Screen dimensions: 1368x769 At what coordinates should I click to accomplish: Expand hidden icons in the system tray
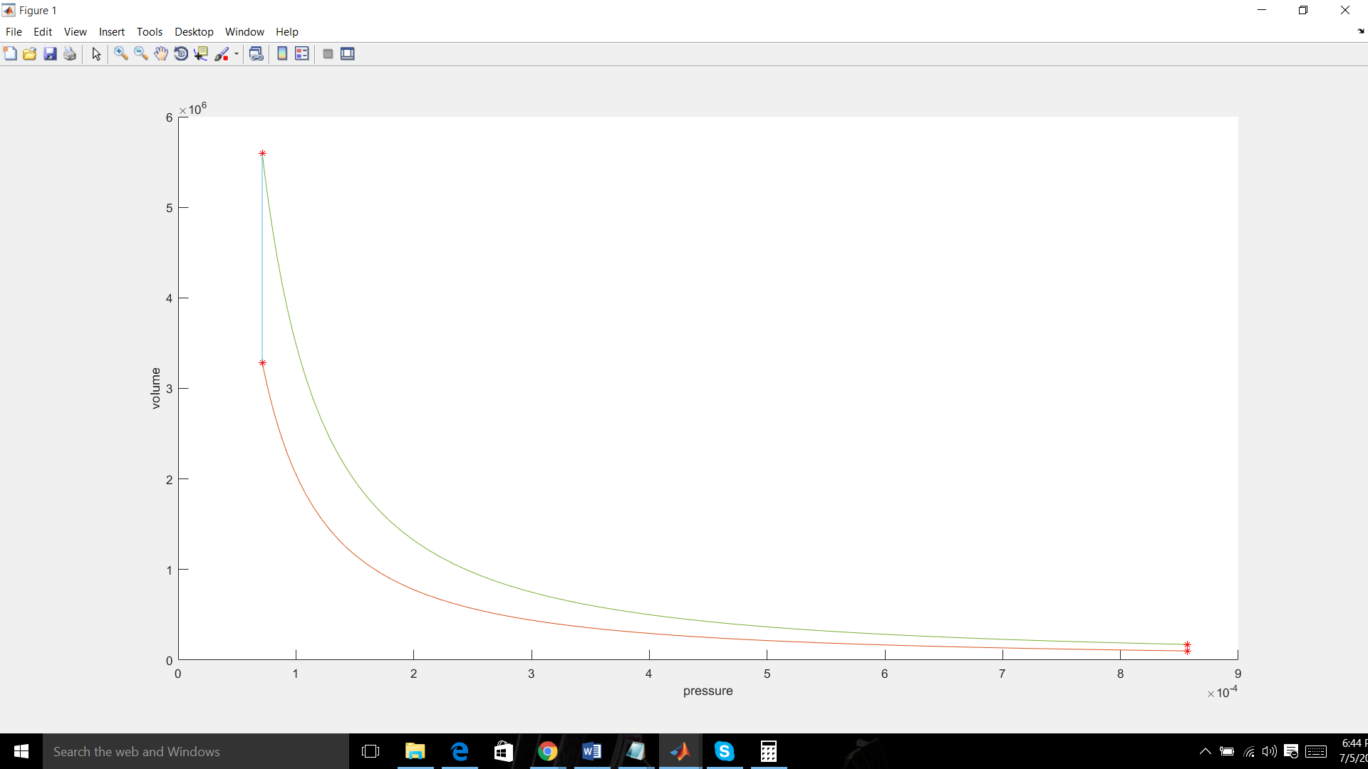pos(1206,751)
